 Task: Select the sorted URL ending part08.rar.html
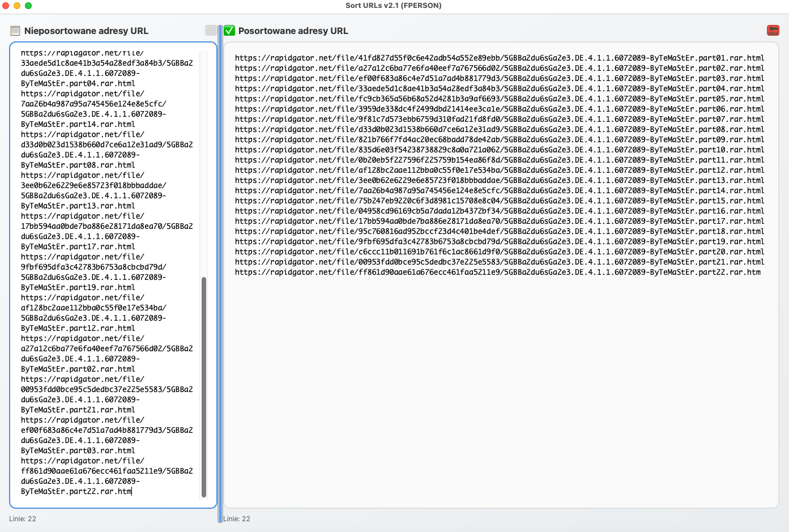pyautogui.click(x=500, y=129)
